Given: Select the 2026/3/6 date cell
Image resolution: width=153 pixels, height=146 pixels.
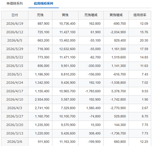Looking at the screenshot, I should click(x=15, y=142).
